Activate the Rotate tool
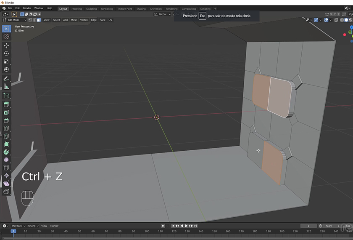 pyautogui.click(x=6, y=53)
